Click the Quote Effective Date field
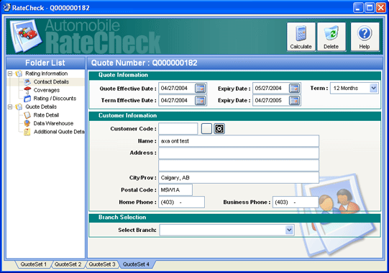Viewport: 389px width, 273px height. [176, 89]
